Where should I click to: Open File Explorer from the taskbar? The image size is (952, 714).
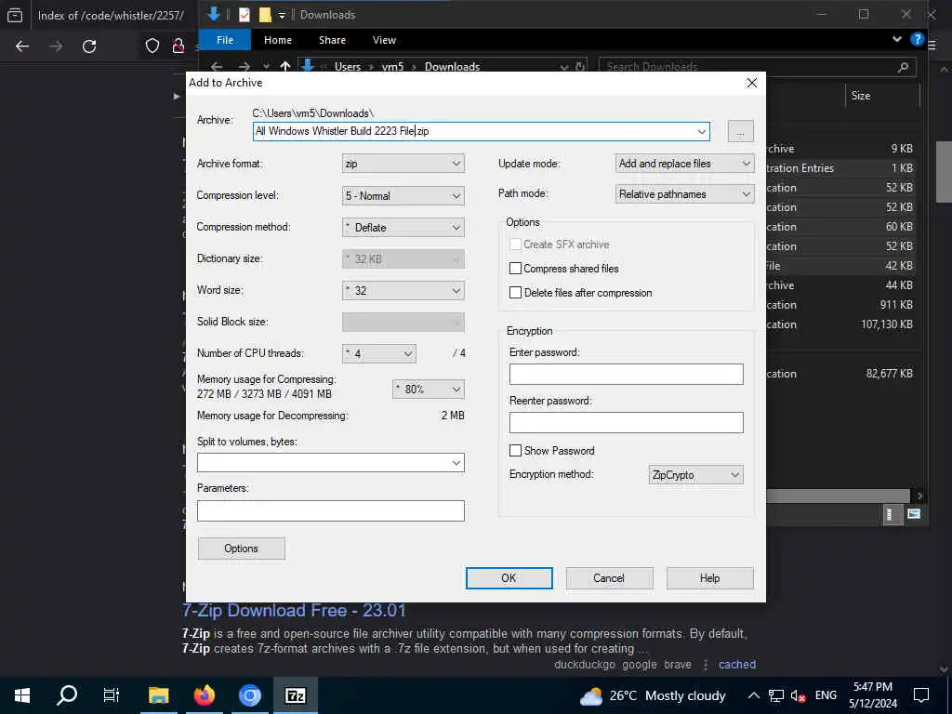158,695
